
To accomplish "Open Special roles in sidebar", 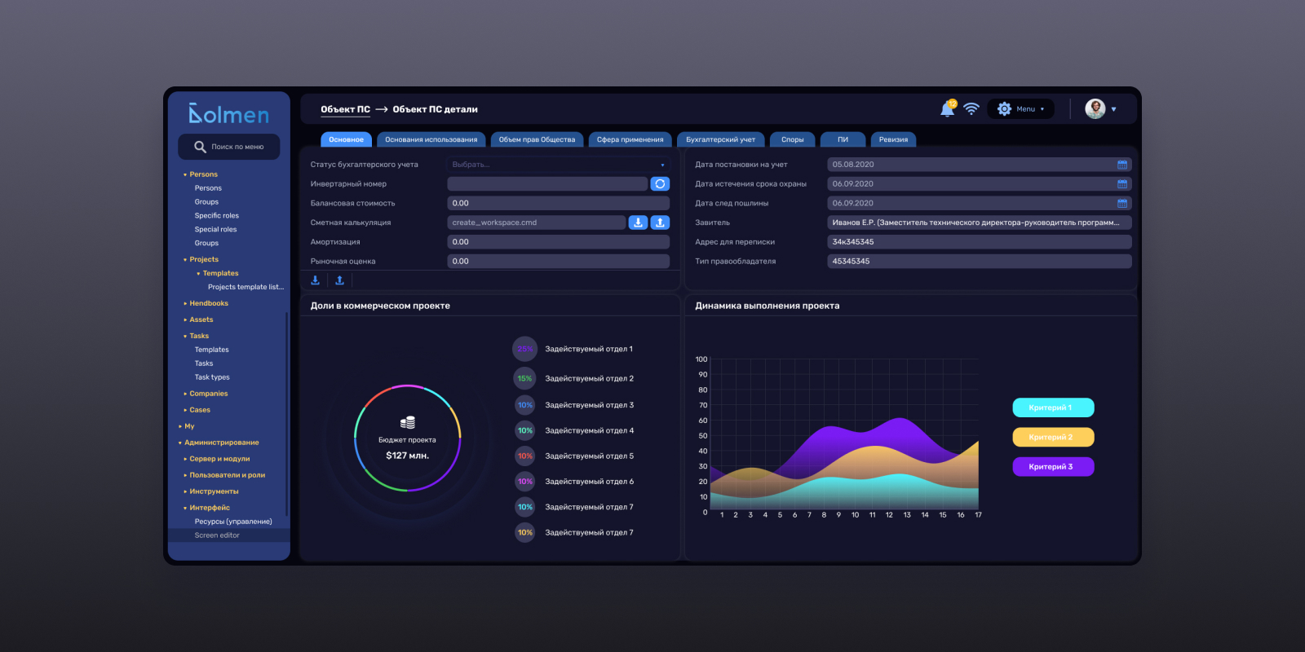I will coord(216,230).
